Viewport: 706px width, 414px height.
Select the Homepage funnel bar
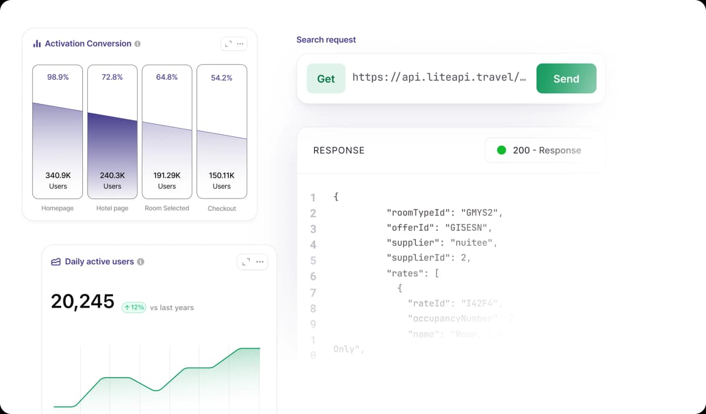[x=58, y=132]
